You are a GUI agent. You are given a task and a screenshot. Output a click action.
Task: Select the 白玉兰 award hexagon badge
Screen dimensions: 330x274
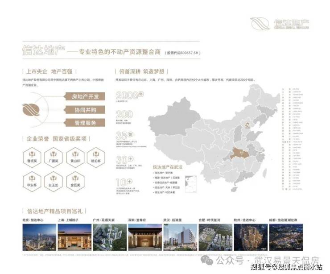pyautogui.click(x=54, y=182)
